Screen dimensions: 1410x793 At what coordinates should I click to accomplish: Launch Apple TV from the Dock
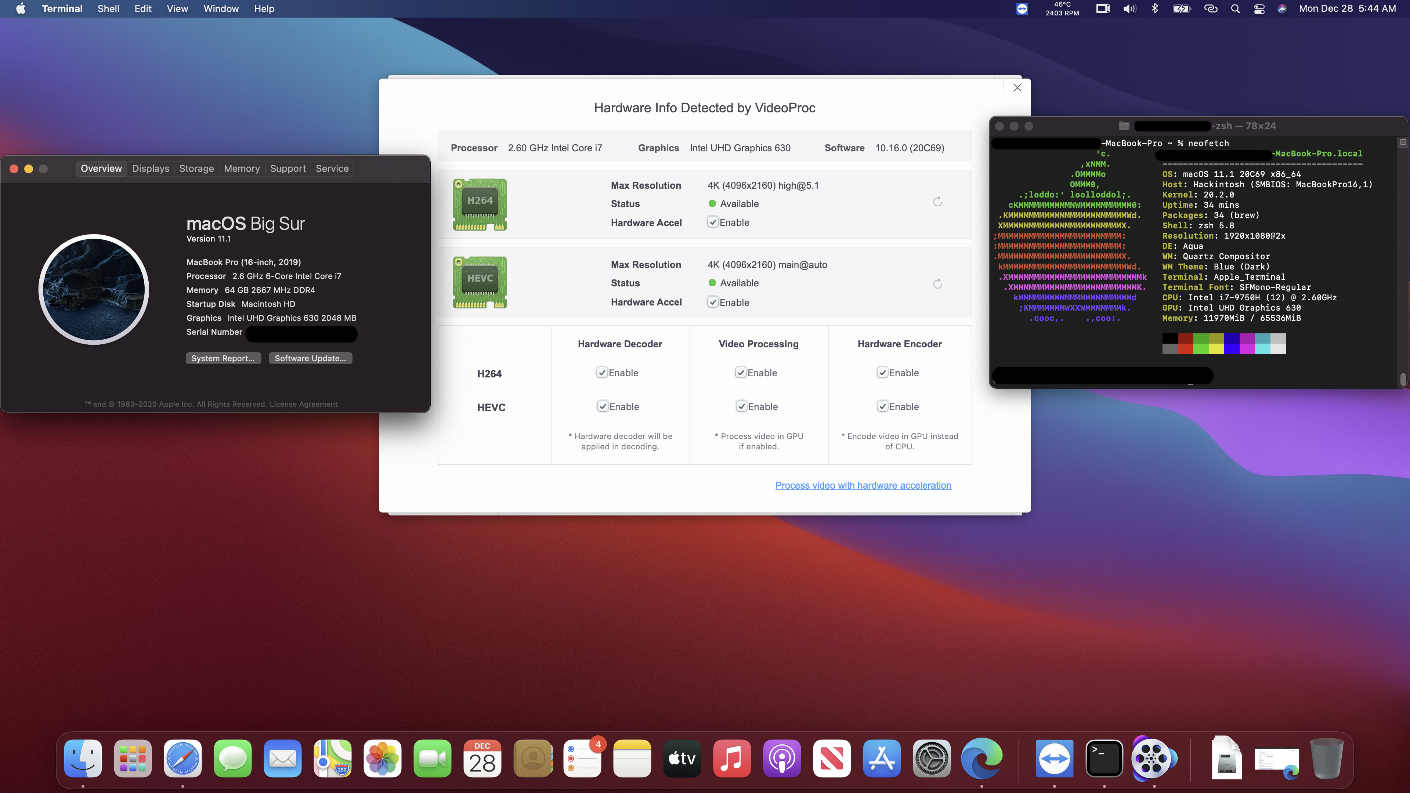(682, 758)
